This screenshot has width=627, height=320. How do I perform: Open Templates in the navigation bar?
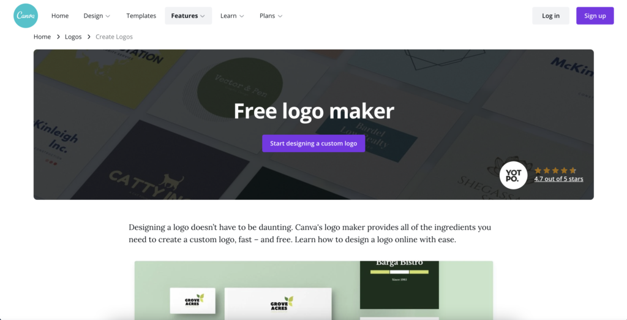(x=141, y=15)
